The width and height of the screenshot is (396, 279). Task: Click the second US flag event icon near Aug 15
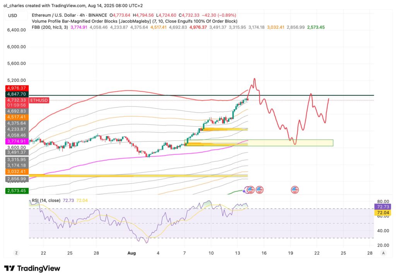[x=259, y=190]
